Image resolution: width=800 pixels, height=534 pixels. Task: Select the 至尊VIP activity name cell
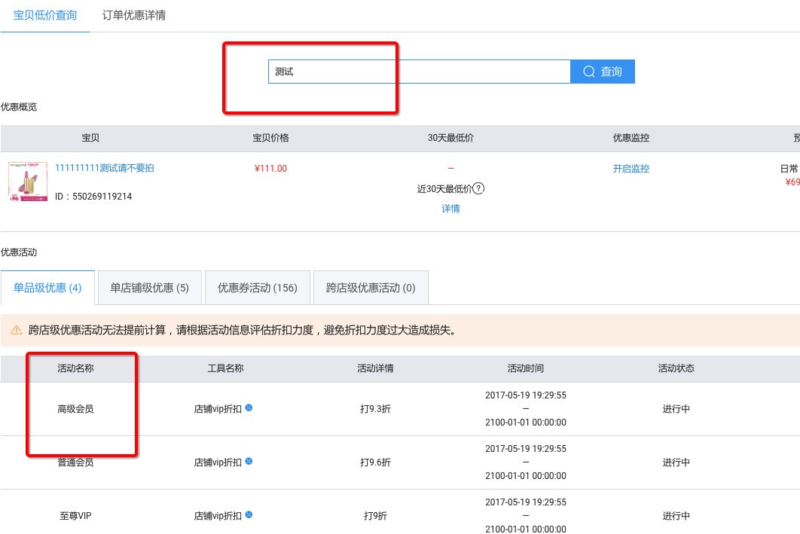[75, 516]
